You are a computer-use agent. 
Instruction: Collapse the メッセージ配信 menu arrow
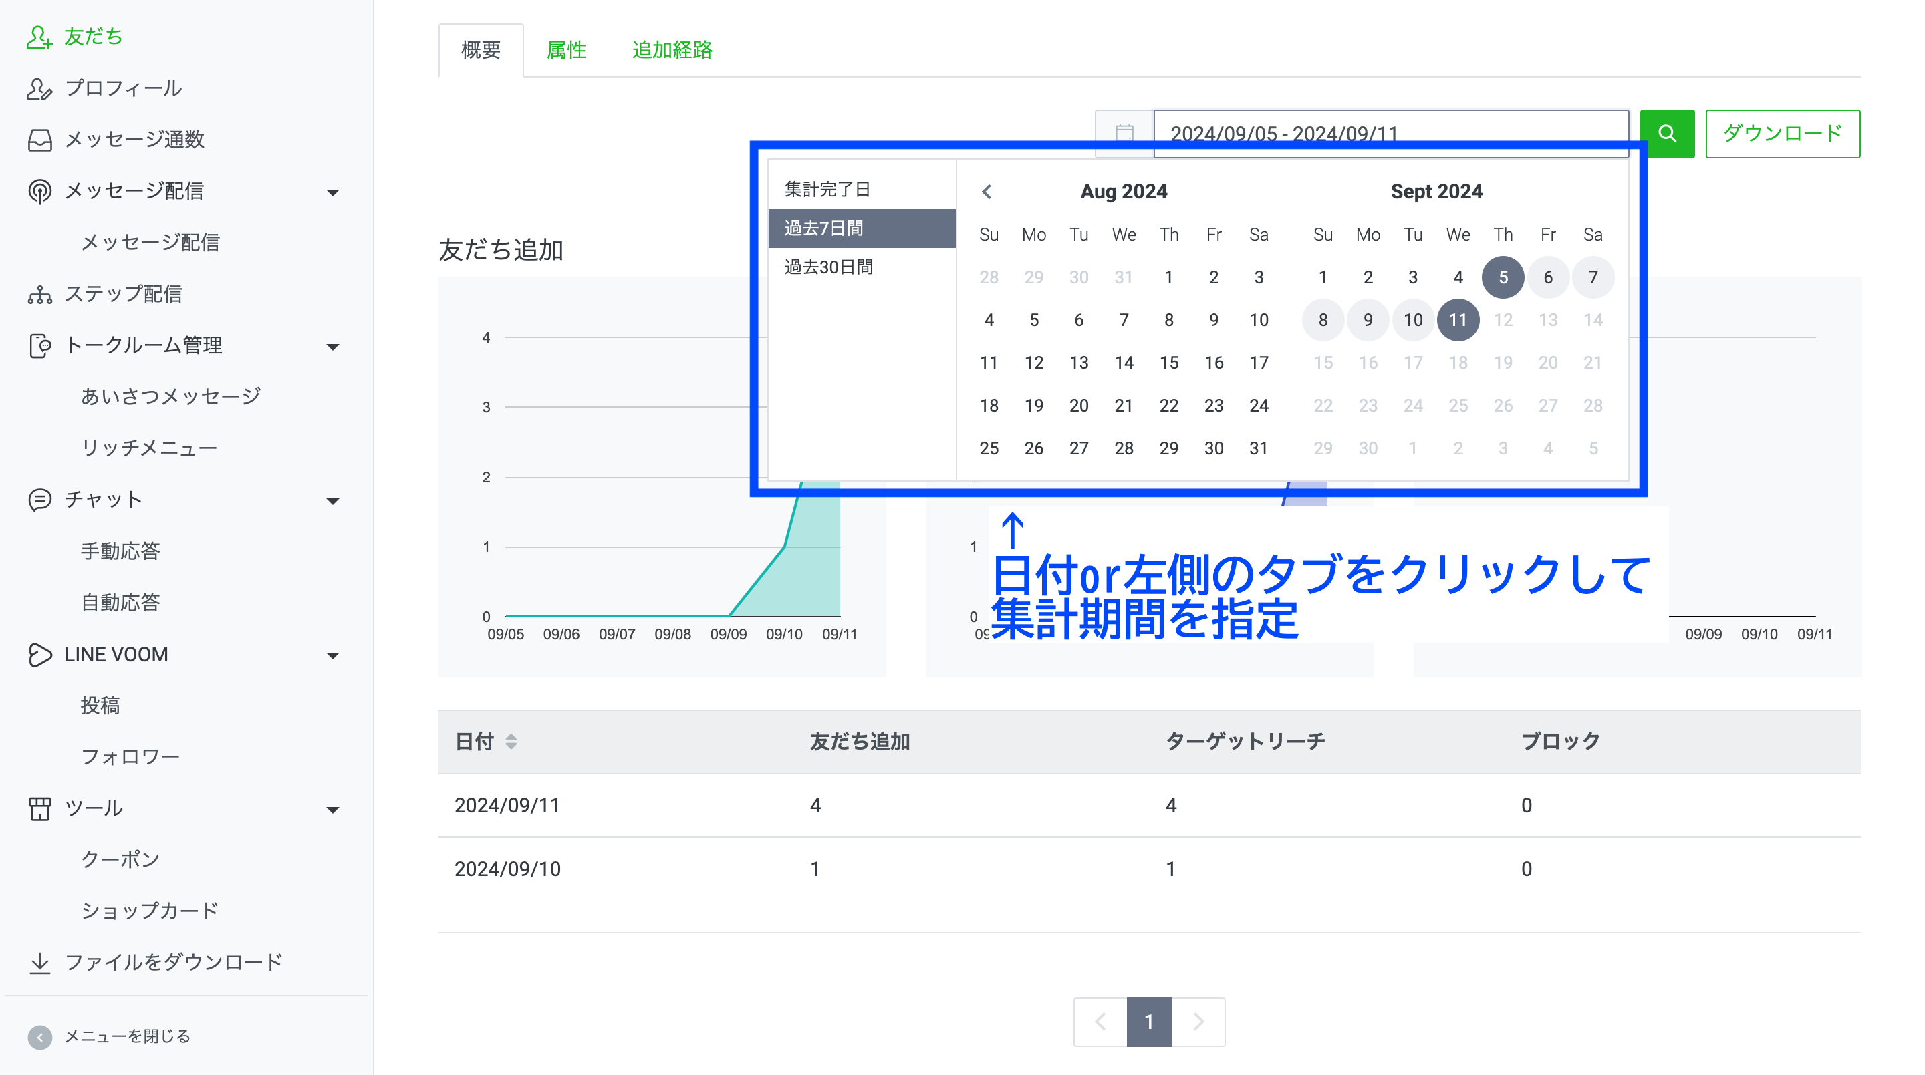click(333, 192)
